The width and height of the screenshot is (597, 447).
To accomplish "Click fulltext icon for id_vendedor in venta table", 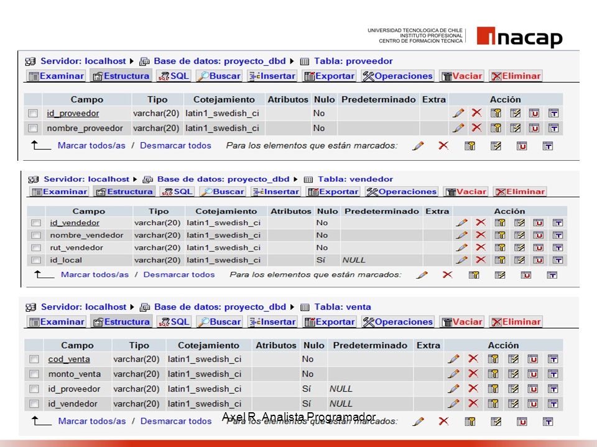I will point(553,404).
